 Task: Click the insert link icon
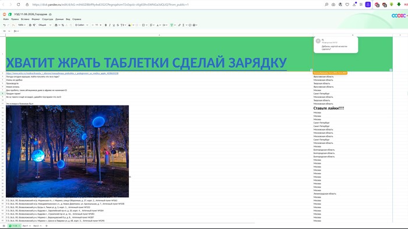coord(180,25)
